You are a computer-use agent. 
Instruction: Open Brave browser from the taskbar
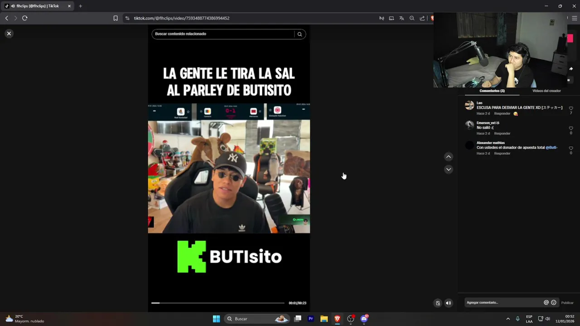pyautogui.click(x=337, y=319)
